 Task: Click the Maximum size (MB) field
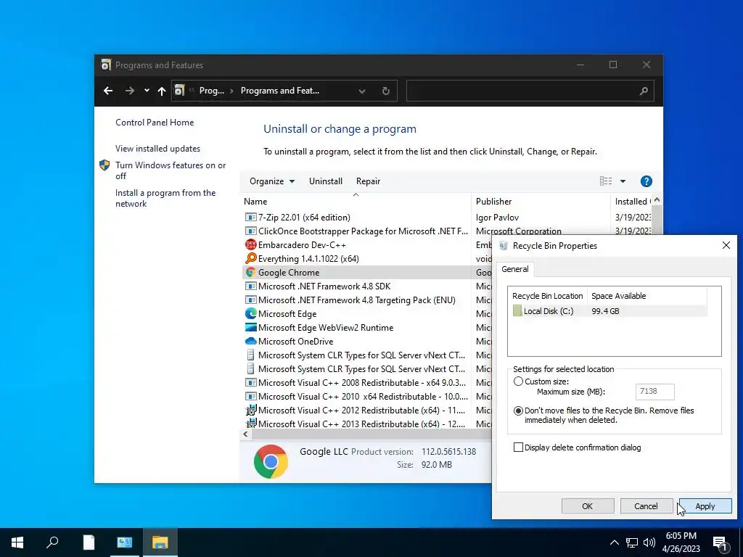coord(655,391)
